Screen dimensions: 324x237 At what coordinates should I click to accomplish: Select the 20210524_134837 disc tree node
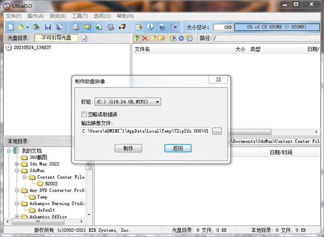(32, 47)
